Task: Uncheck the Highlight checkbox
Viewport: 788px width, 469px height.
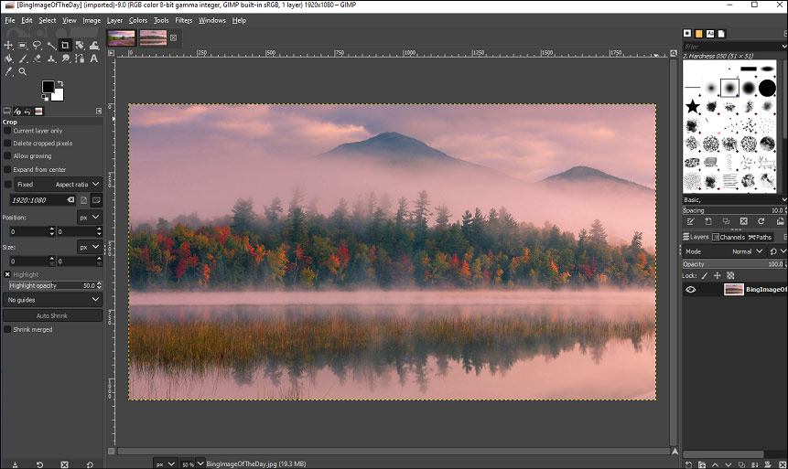Action: 7,274
